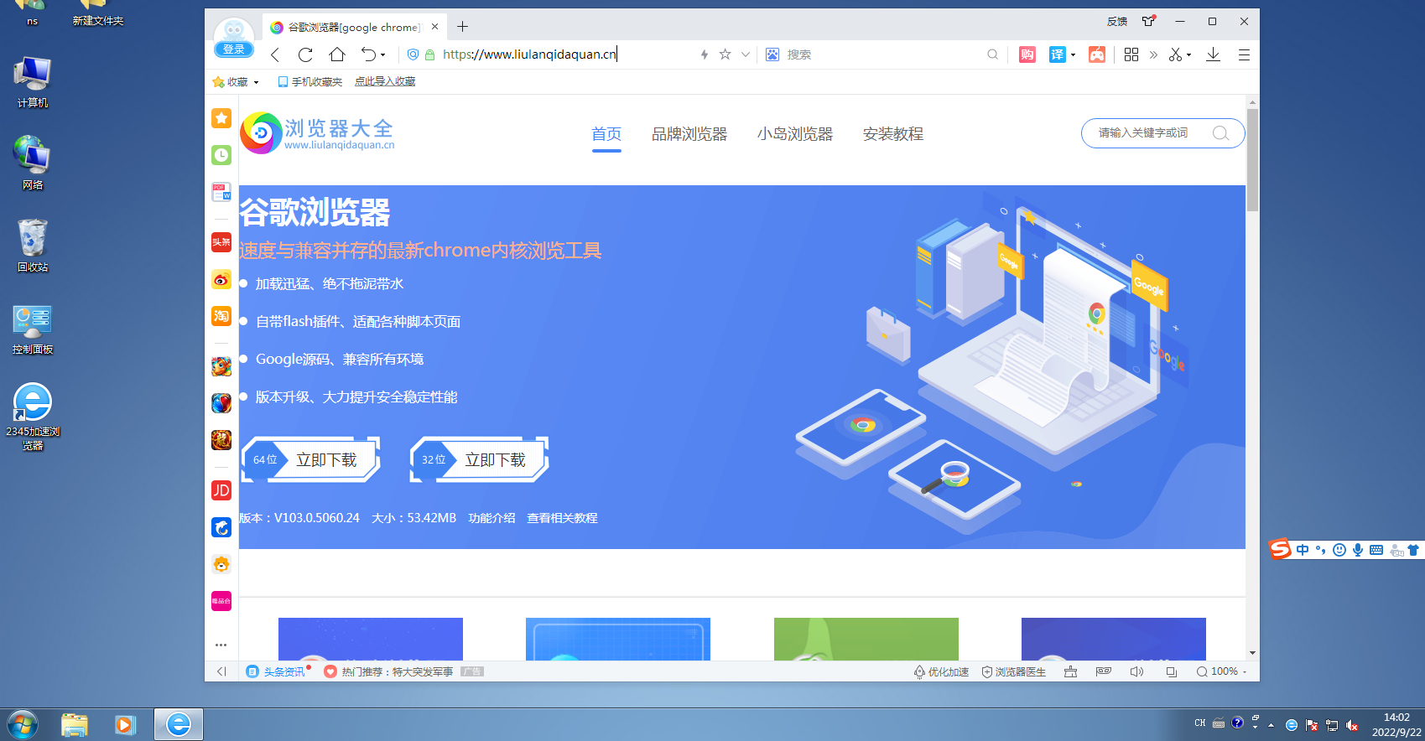Click 优化加速 in status bar
The height and width of the screenshot is (741, 1425).
click(941, 671)
